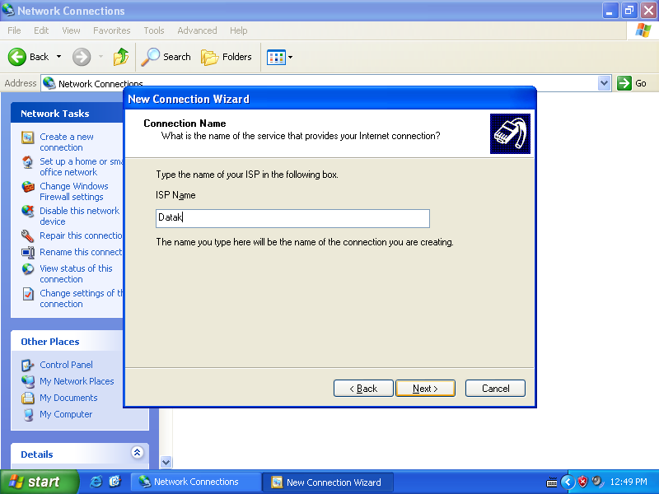Click the ISP Name text field
Image resolution: width=659 pixels, height=494 pixels.
click(292, 218)
